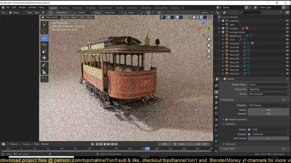Open the Object Mode dropdown
The image size is (291, 163).
coord(51,17)
